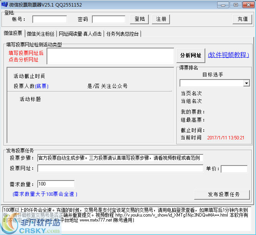The width and height of the screenshot is (256, 235).
Task: Click the 我的票数 label
Action: pyautogui.click(x=193, y=112)
